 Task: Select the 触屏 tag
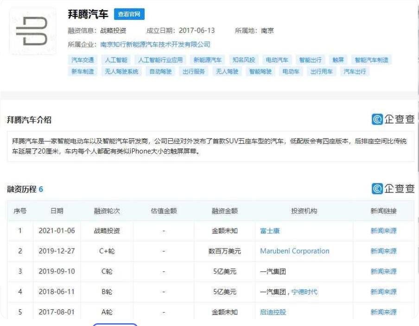[338, 60]
